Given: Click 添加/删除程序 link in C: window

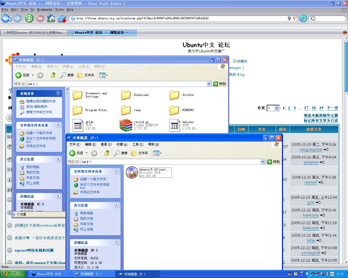Looking at the screenshot, I should tap(37, 107).
